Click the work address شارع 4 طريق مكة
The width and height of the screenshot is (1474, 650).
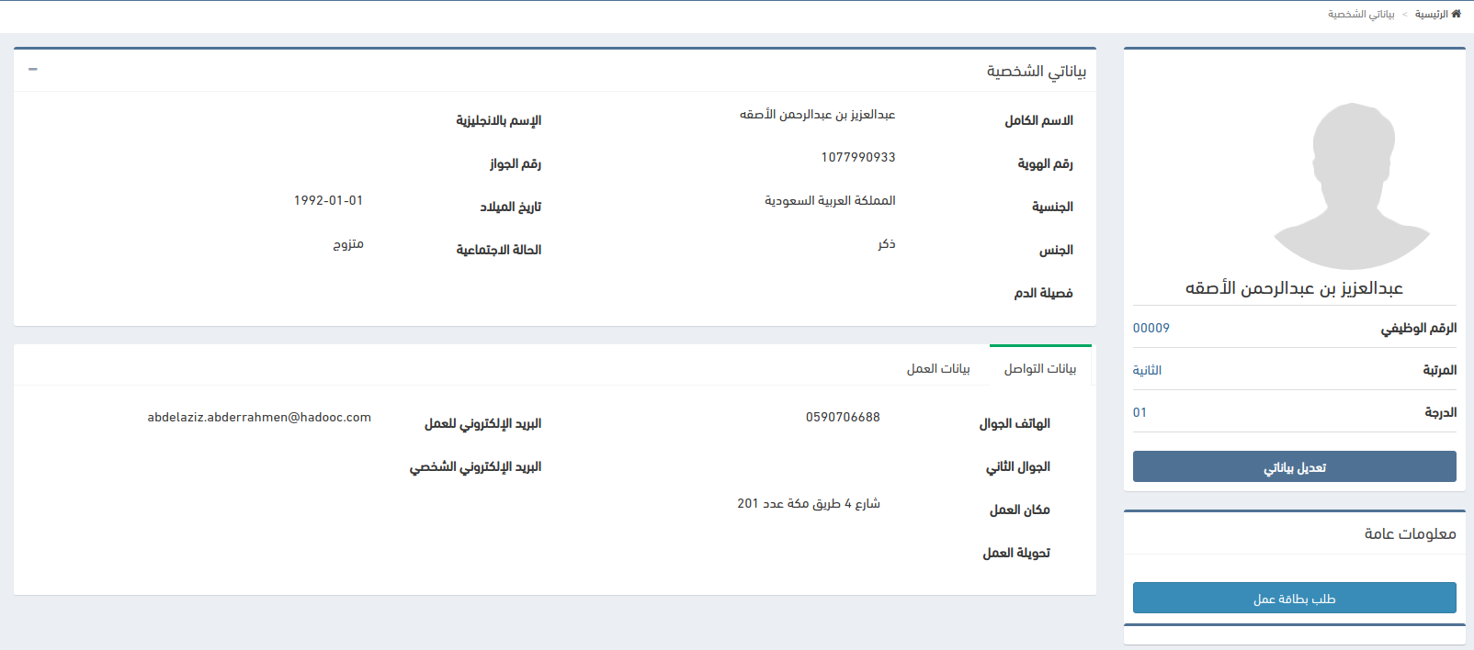[808, 503]
